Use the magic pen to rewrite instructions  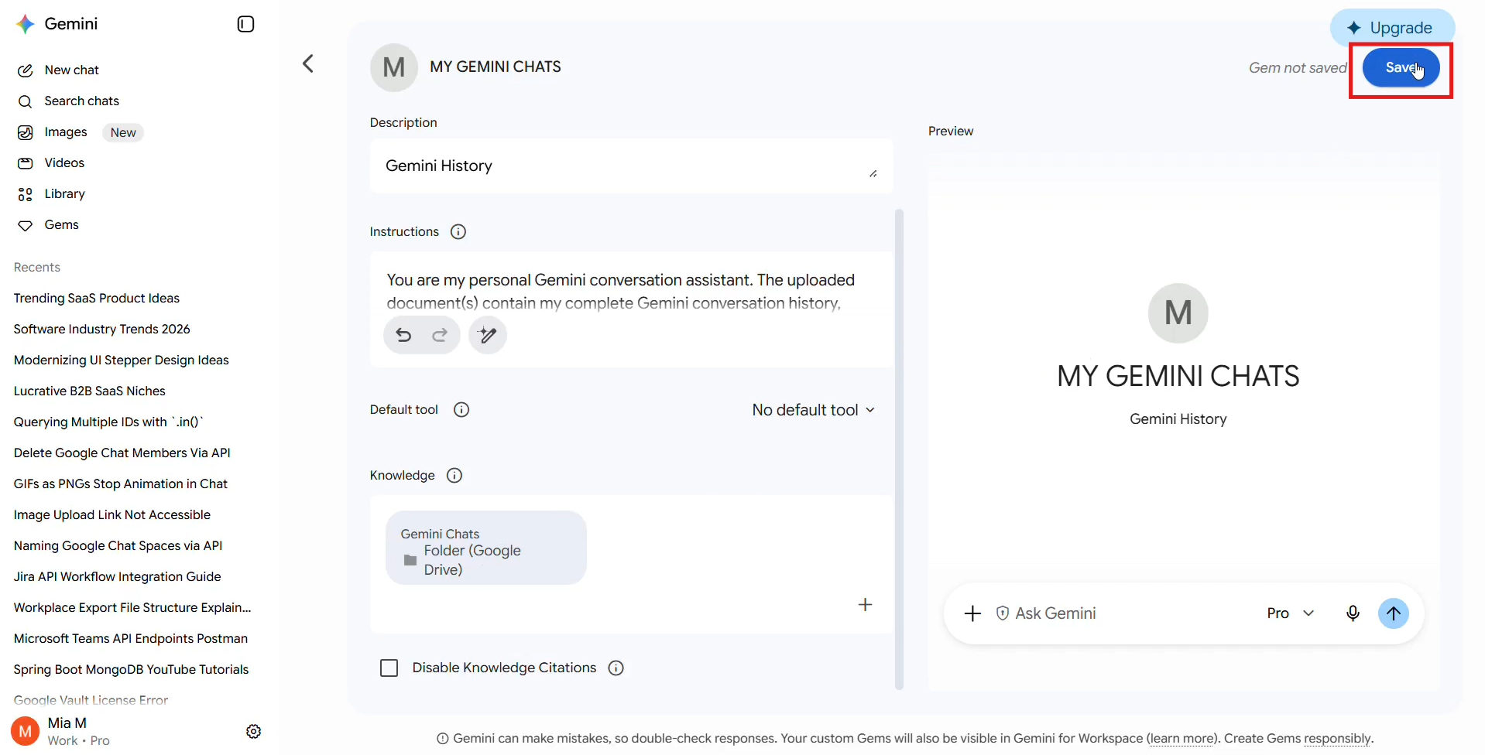point(488,335)
